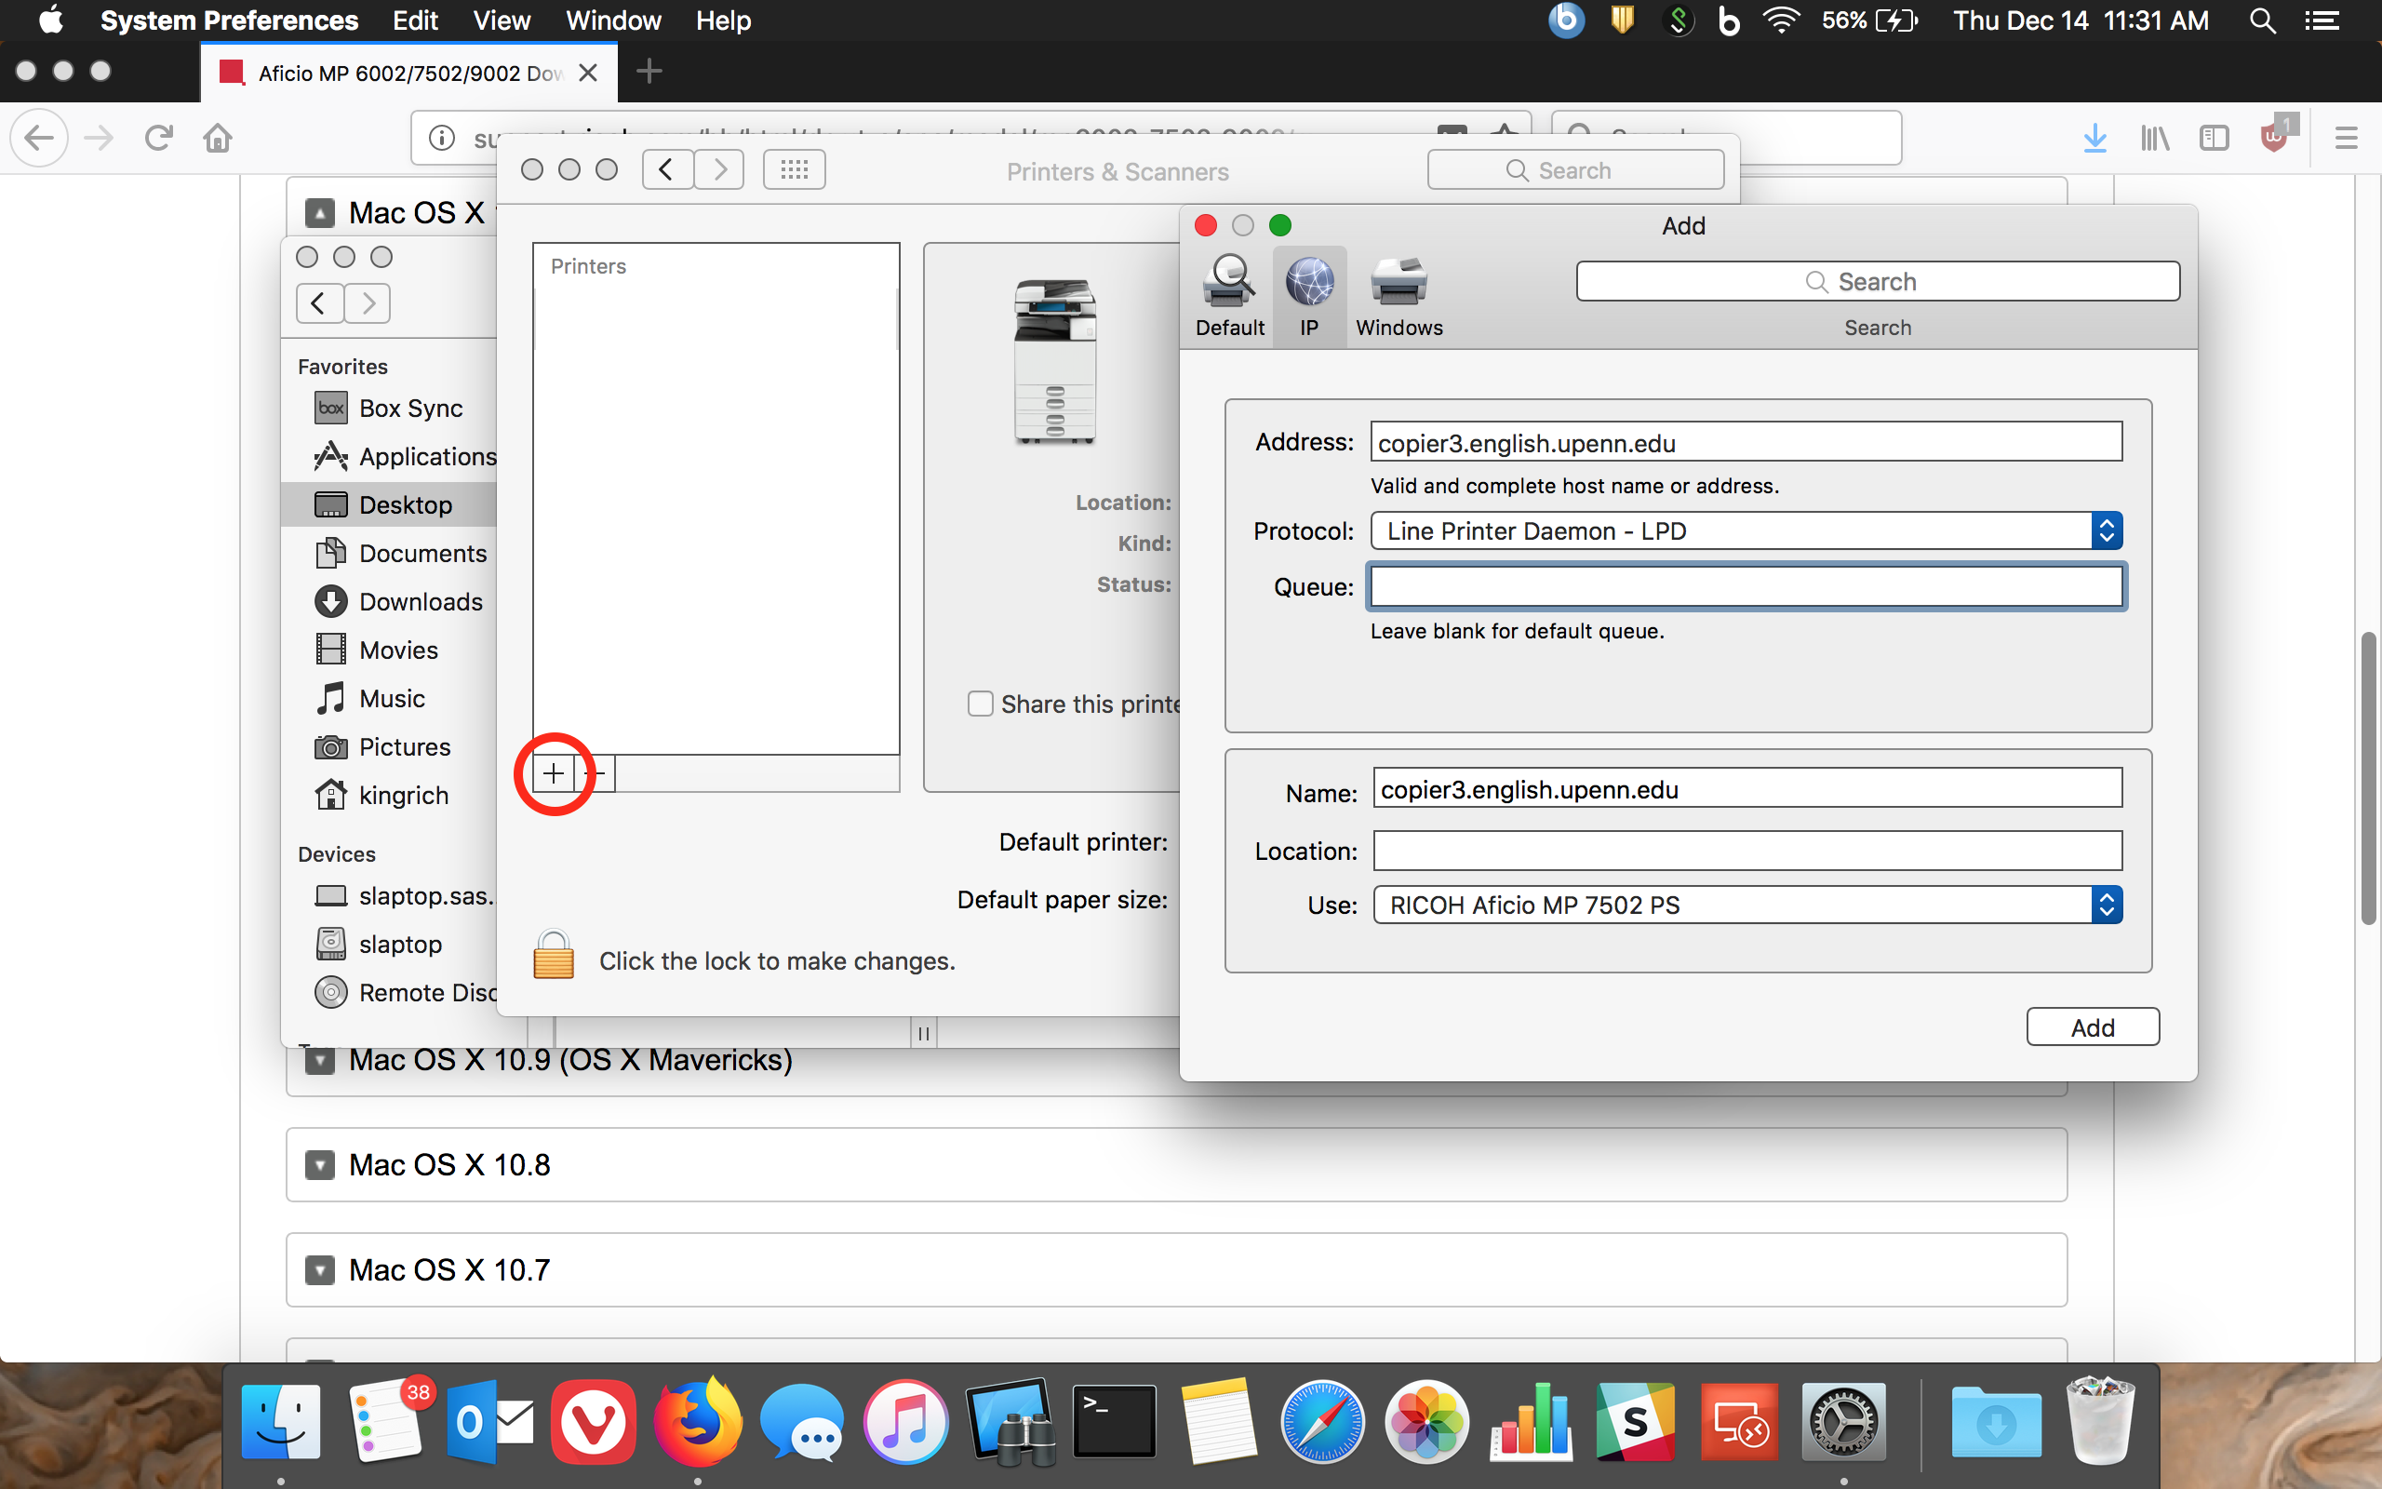
Task: Expand the Mac OS X 10.8 section
Action: coord(318,1165)
